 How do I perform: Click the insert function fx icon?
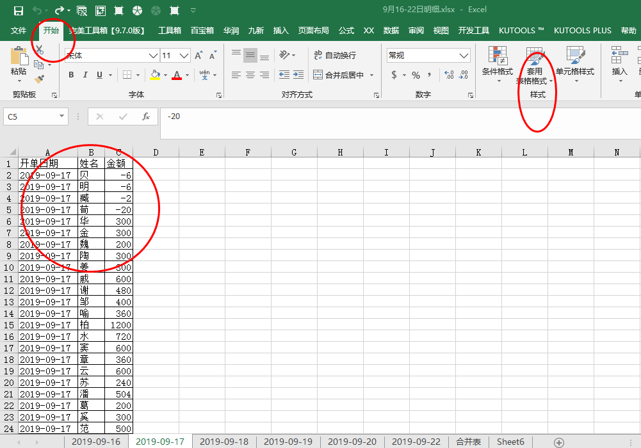click(x=145, y=116)
